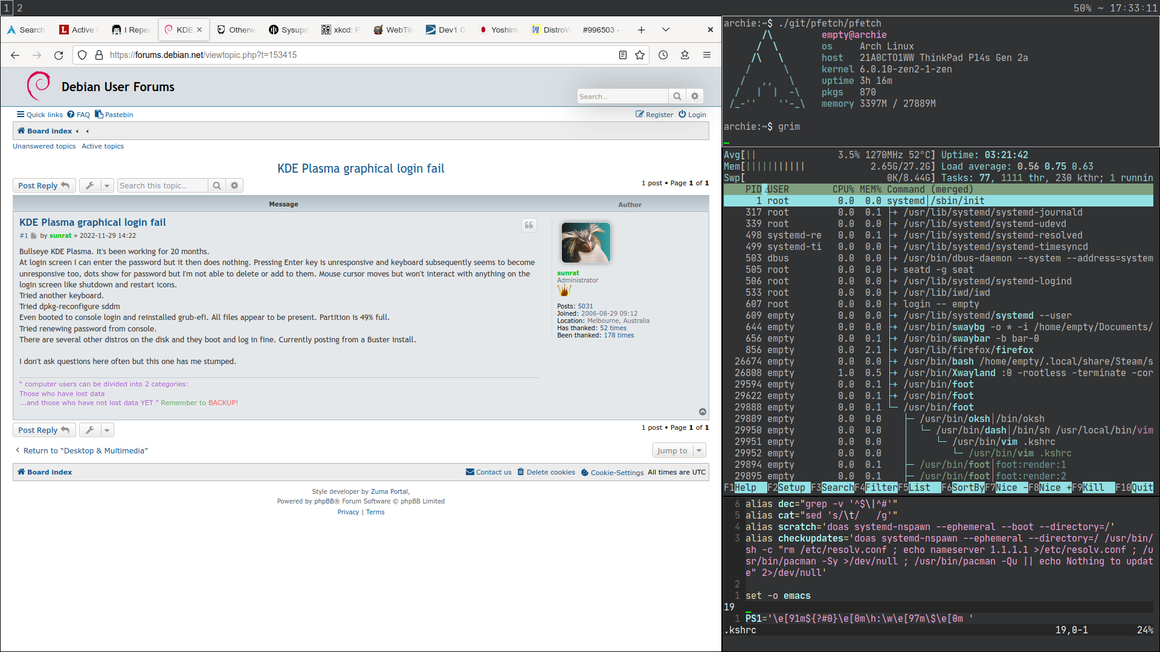1160x652 pixels.
Task: Switch to the Active tab
Action: (x=79, y=30)
